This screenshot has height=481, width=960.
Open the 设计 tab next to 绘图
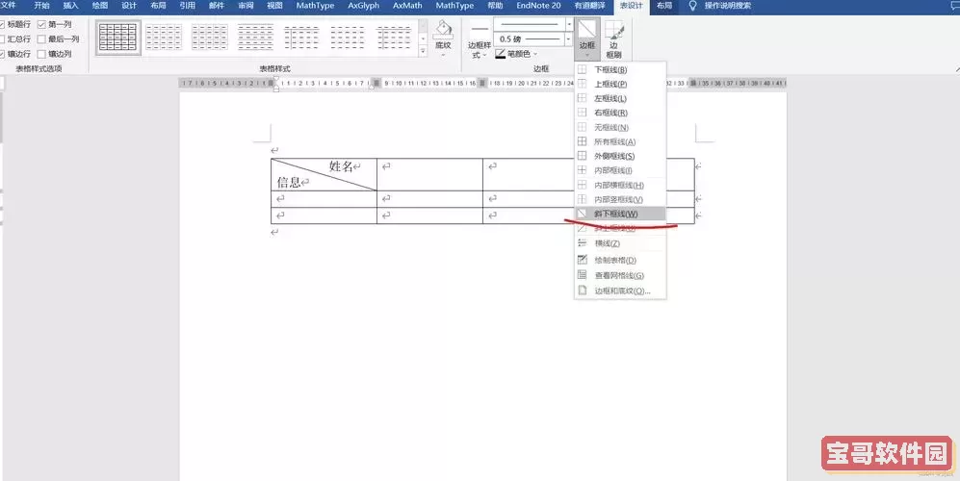(129, 6)
